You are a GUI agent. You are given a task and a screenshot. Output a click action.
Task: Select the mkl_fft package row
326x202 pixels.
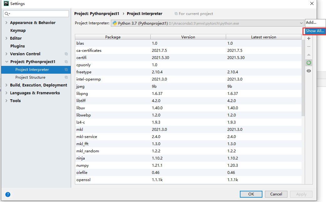pos(188,144)
